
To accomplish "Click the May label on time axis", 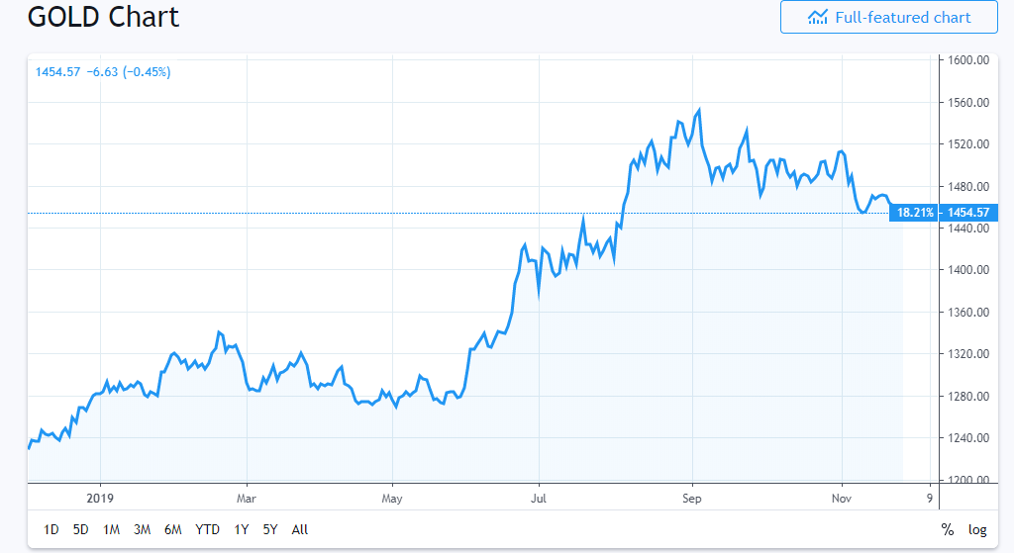I will [x=392, y=498].
